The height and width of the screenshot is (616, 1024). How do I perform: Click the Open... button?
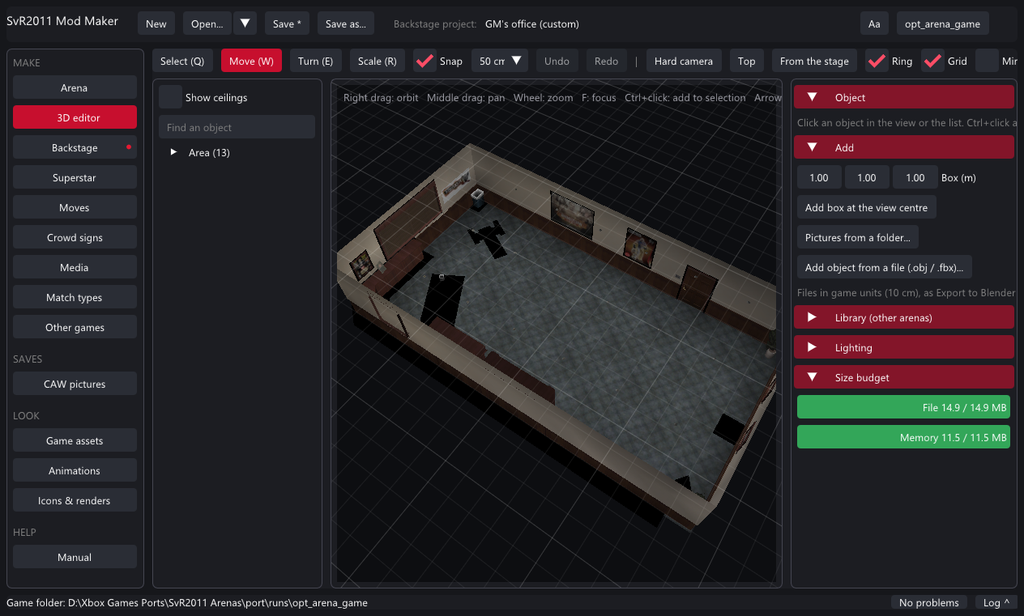[207, 23]
